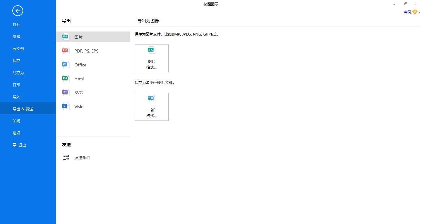The width and height of the screenshot is (421, 224).
Task: Click 退出 label to quit
Action: click(22, 145)
